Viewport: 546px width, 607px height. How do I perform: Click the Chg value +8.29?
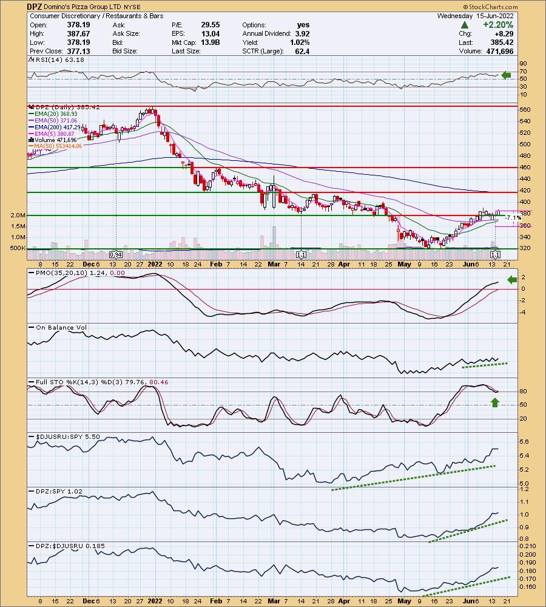504,33
